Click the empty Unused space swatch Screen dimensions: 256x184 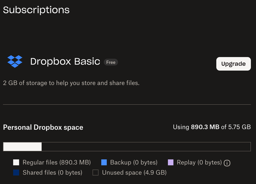pos(95,172)
